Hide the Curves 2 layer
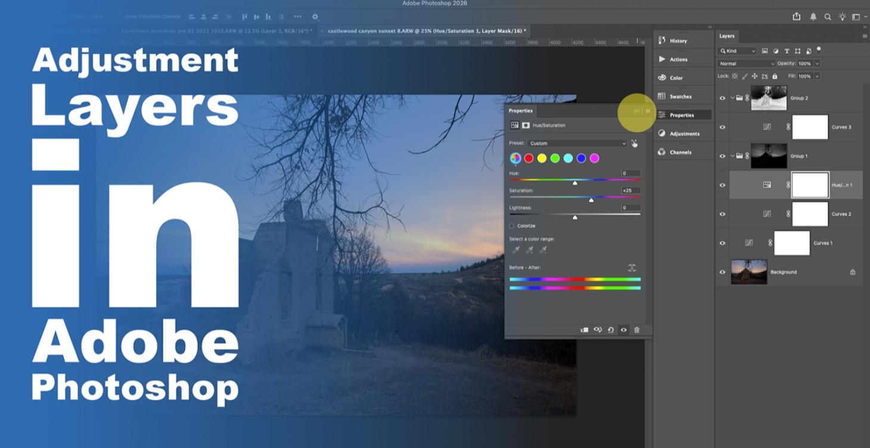The height and width of the screenshot is (448, 870). point(723,214)
